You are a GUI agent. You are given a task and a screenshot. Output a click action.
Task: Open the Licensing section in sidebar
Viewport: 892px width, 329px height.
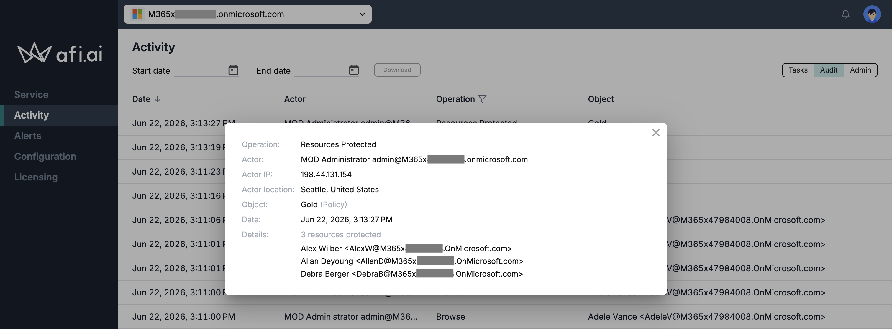pos(36,177)
